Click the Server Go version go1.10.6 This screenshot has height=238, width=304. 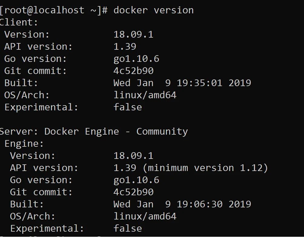(x=136, y=180)
